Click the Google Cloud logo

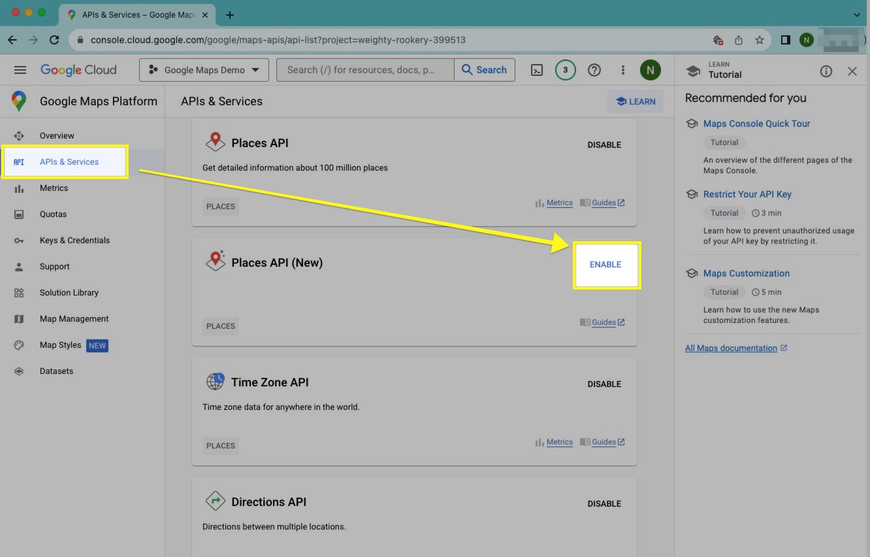[x=78, y=70]
